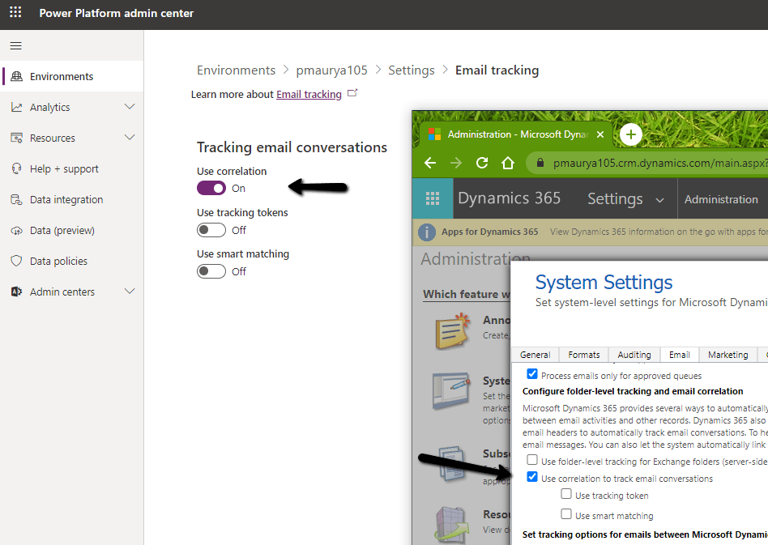Switch to the Auditing tab

click(634, 355)
